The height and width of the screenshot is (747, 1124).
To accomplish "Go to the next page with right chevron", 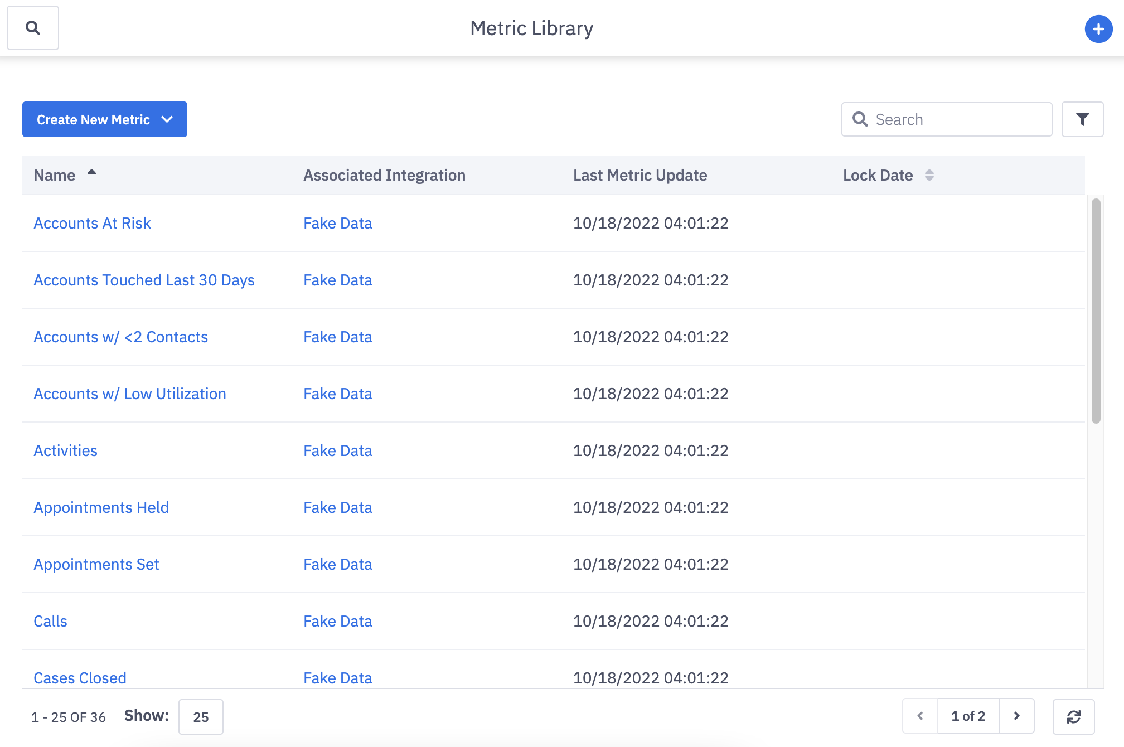I will point(1018,716).
